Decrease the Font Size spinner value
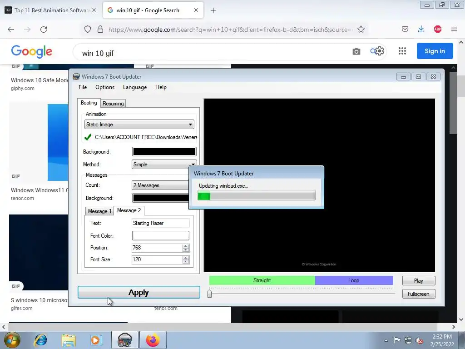Screen dimensions: 465x349 [186, 262]
